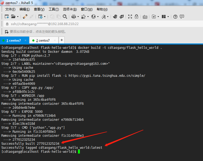Screen dimensions: 203x161
Task: Open Help question mark icon
Action: (x=175, y=17)
